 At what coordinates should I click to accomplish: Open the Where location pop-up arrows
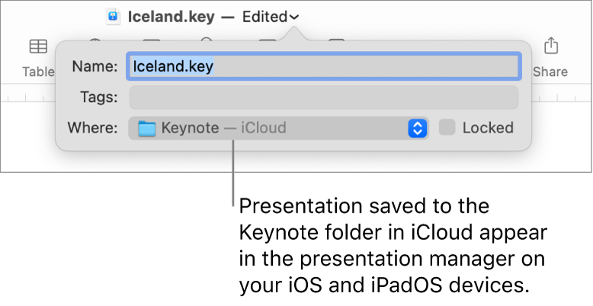417,128
